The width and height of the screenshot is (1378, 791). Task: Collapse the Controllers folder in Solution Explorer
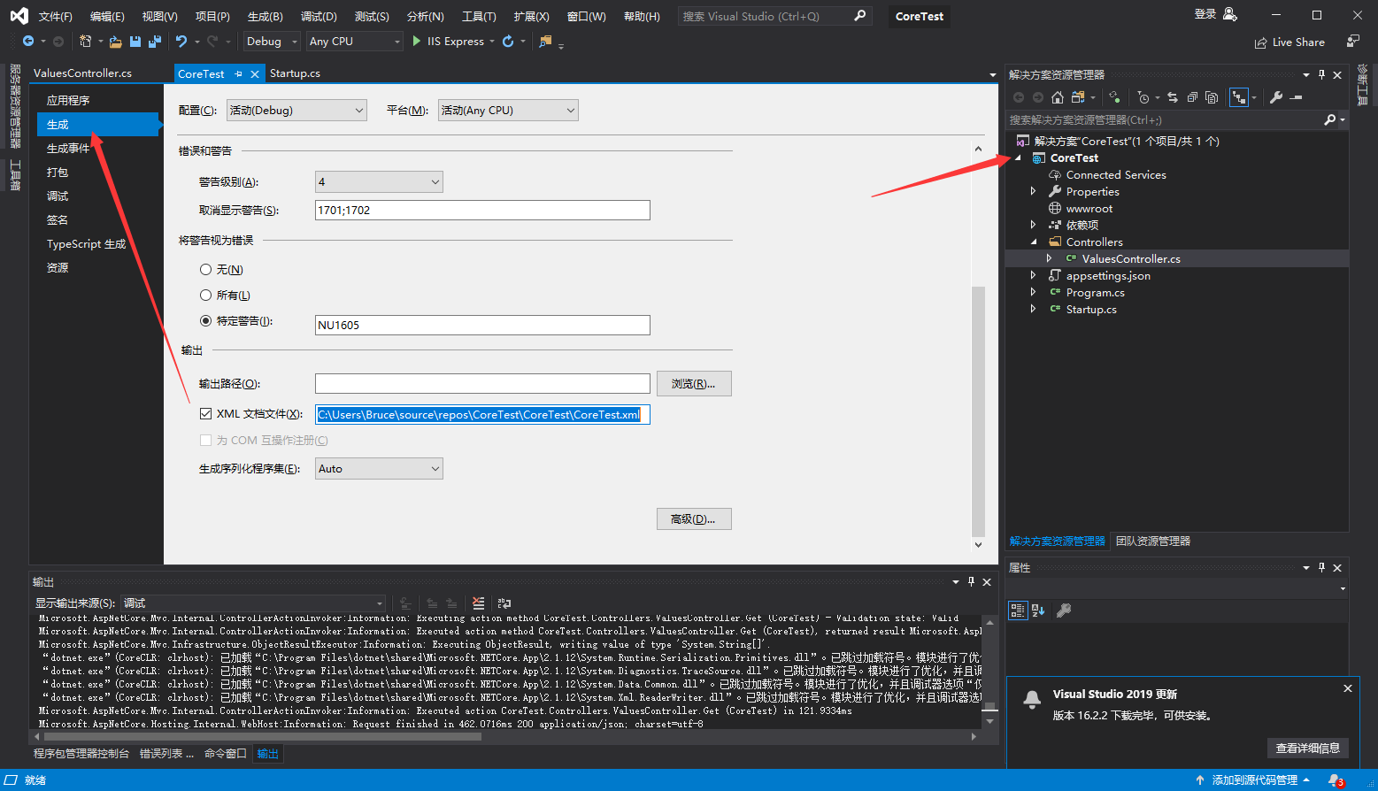pos(1033,242)
